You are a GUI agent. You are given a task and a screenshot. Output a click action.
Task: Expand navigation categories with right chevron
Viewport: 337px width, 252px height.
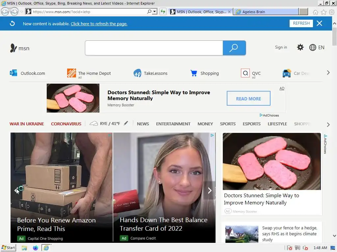pos(328,124)
